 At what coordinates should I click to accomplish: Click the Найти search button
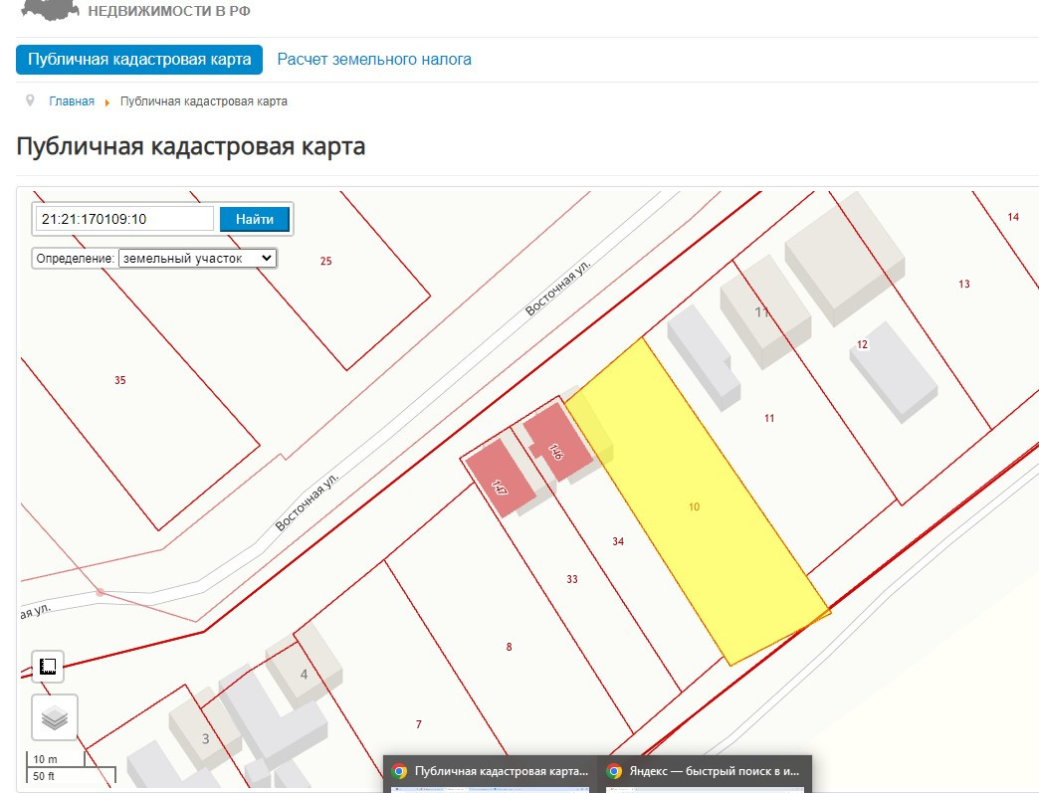pos(255,219)
